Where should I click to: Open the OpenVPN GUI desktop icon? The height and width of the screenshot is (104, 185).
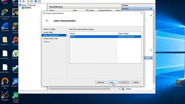point(5,83)
